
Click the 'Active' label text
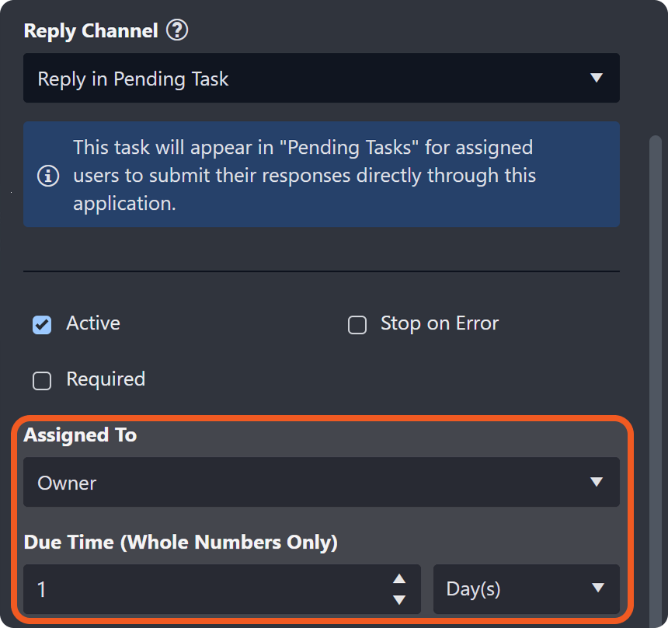(x=93, y=323)
